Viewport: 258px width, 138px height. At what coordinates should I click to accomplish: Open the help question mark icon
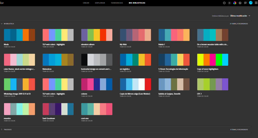(x=240, y=3)
